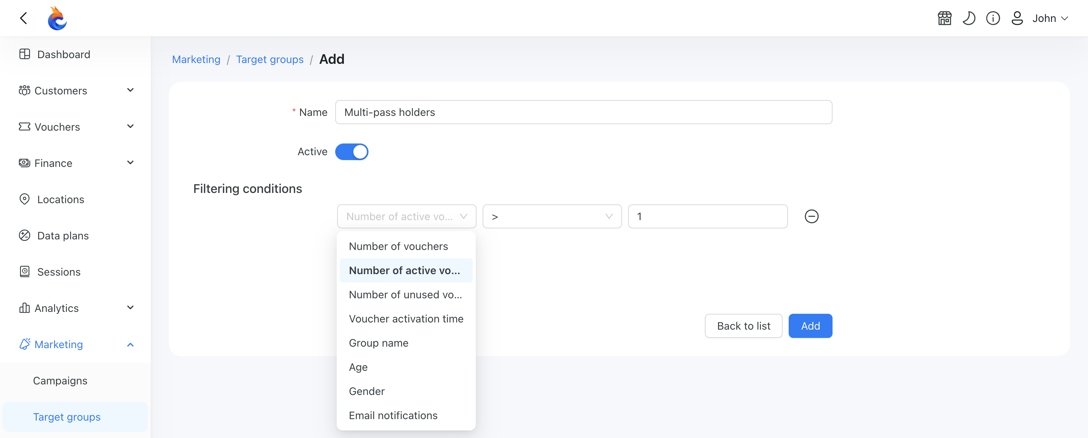Select Gender option in dropdown

(406, 391)
